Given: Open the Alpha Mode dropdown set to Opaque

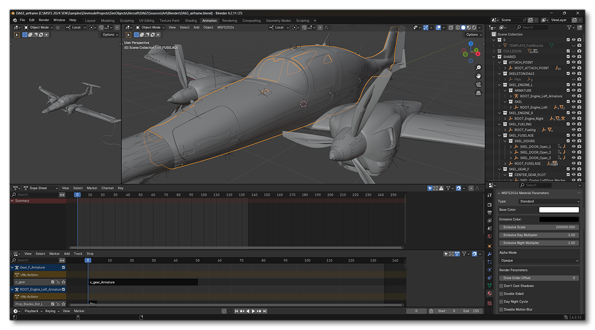Looking at the screenshot, I should pyautogui.click(x=539, y=260).
